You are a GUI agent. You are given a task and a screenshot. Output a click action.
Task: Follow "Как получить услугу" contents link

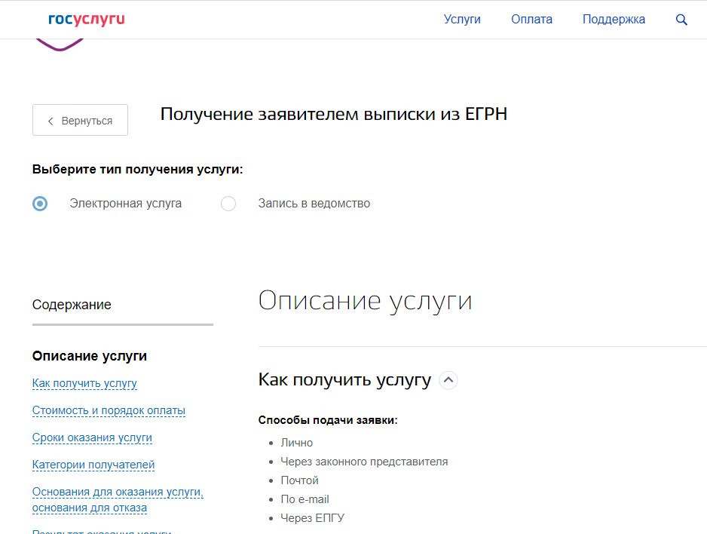tap(84, 383)
